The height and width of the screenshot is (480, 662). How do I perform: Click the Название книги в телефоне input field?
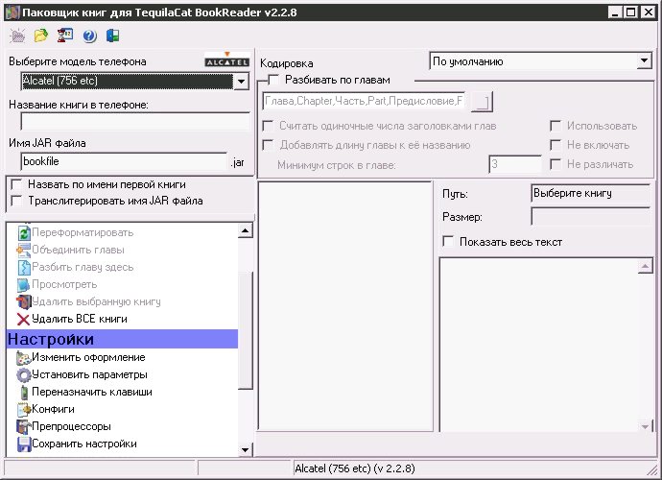tap(135, 122)
